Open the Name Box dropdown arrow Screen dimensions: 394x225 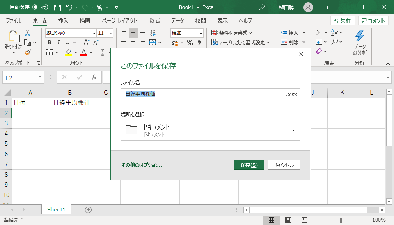pyautogui.click(x=40, y=77)
